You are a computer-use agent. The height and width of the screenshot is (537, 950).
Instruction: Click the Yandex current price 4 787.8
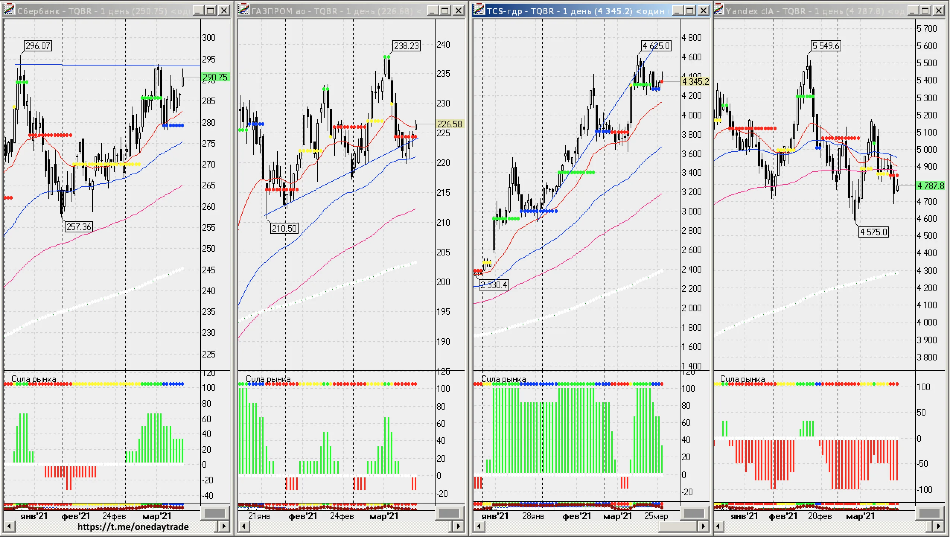931,186
